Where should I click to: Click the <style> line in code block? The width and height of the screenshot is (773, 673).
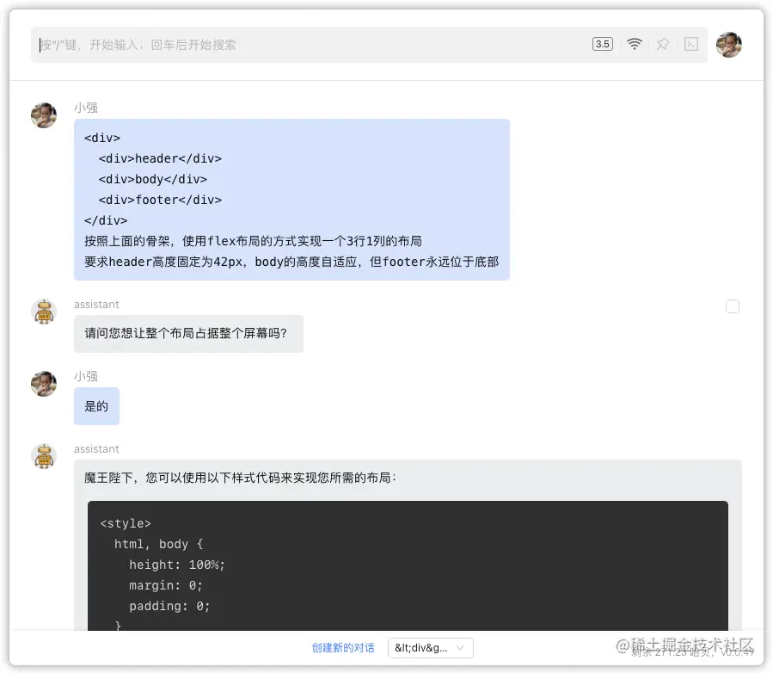[126, 523]
